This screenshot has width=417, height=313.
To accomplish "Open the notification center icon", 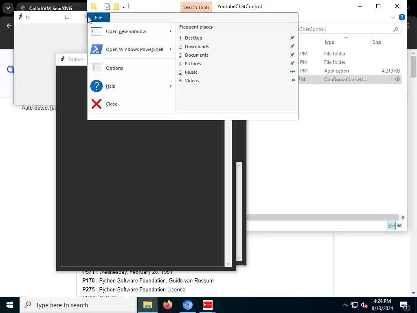I will 404,305.
